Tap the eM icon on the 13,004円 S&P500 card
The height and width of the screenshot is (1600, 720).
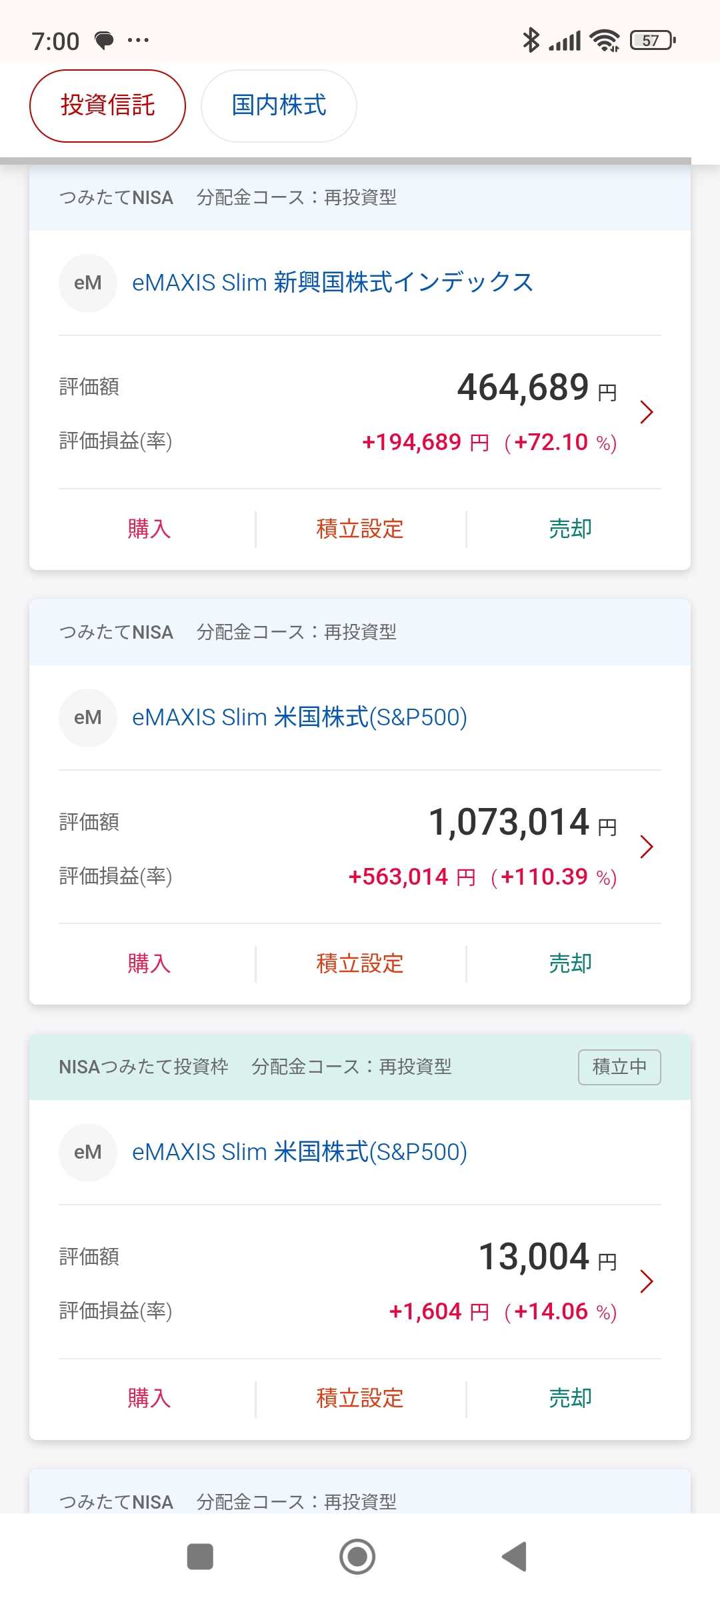click(88, 1153)
